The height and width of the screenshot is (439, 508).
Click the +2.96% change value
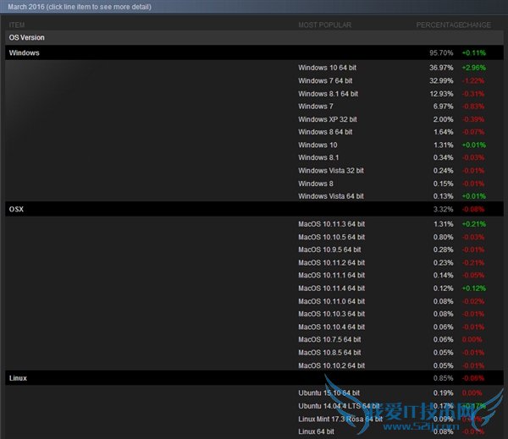pos(474,68)
